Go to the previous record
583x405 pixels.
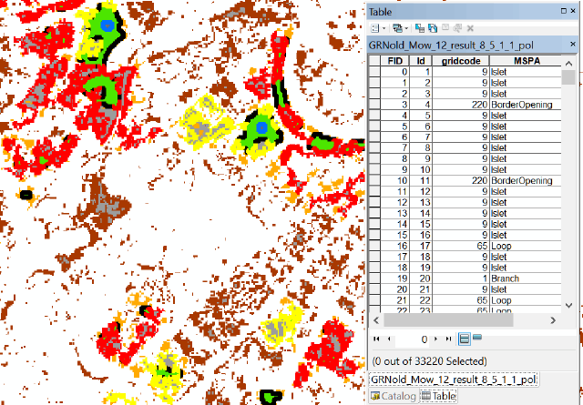(389, 339)
